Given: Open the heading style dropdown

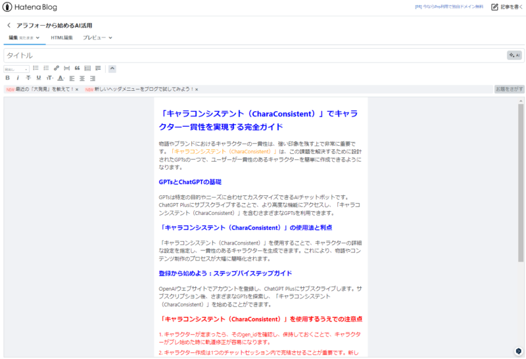Looking at the screenshot, I should click(x=16, y=69).
